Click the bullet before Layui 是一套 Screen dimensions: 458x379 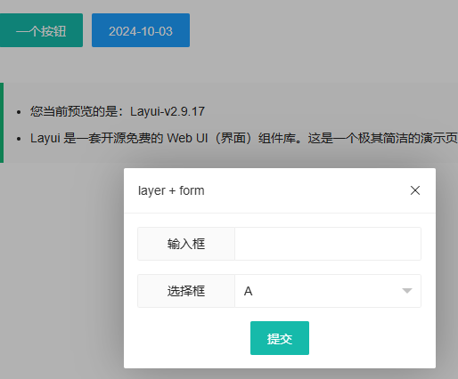tap(19, 139)
